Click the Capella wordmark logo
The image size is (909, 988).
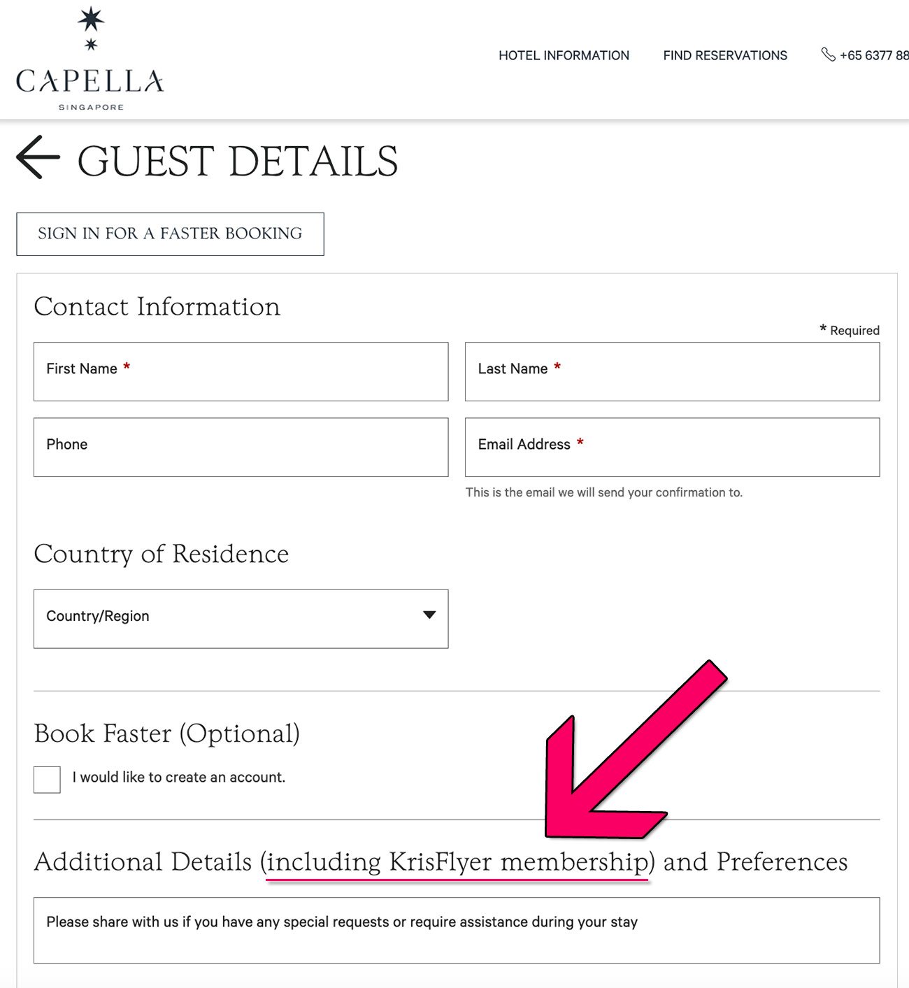point(90,81)
